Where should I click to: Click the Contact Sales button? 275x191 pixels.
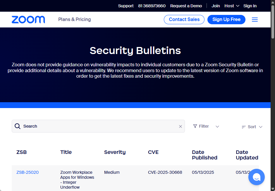tap(184, 20)
